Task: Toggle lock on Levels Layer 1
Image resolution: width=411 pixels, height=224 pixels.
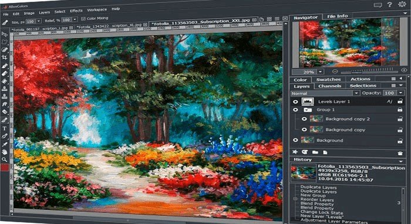Action: click(x=400, y=101)
